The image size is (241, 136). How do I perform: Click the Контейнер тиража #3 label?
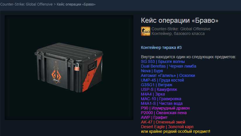(x=161, y=47)
